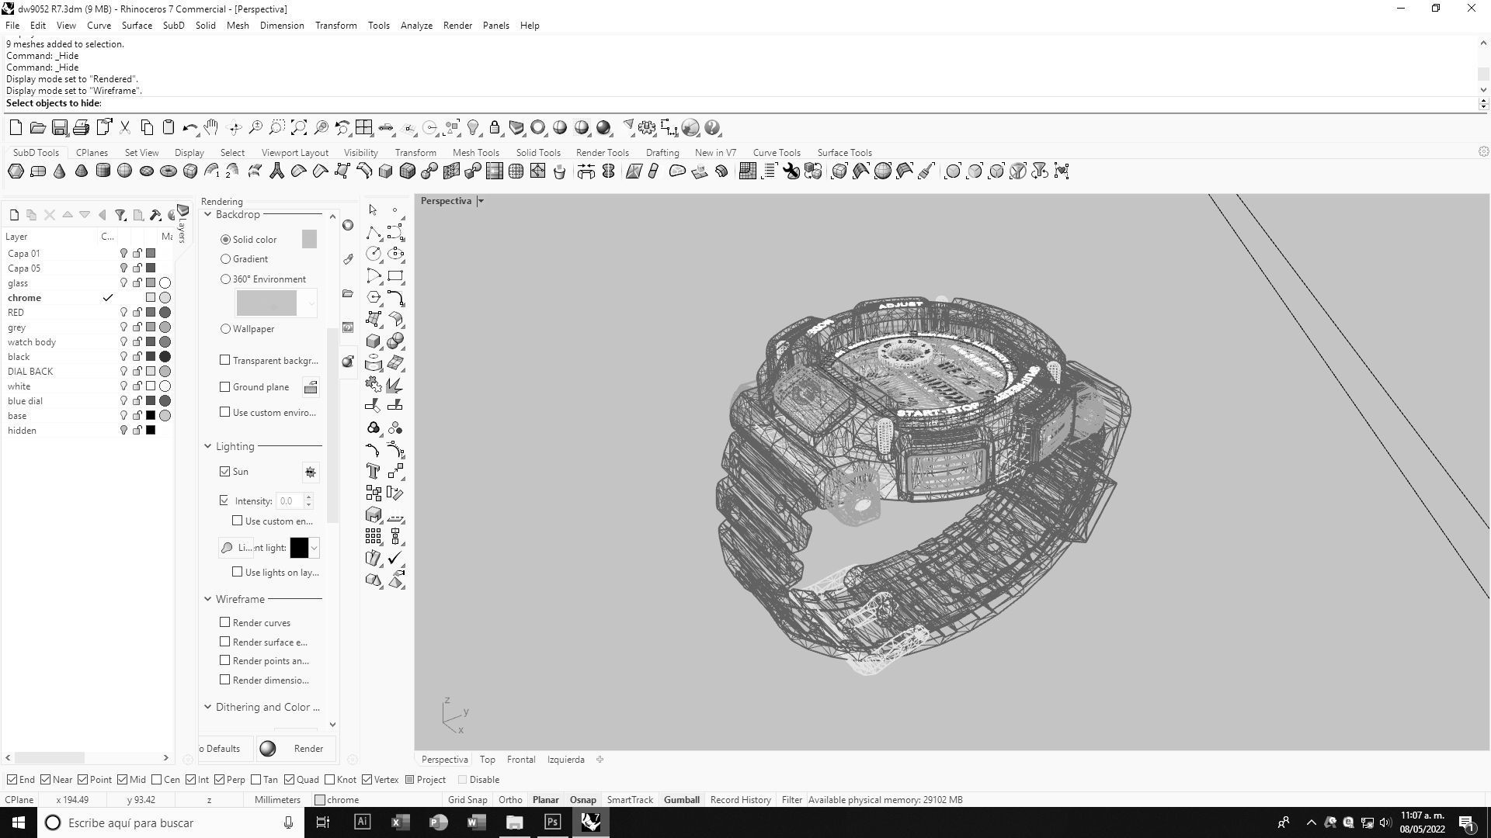The width and height of the screenshot is (1491, 838).
Task: Select the Text object tool
Action: (x=374, y=472)
